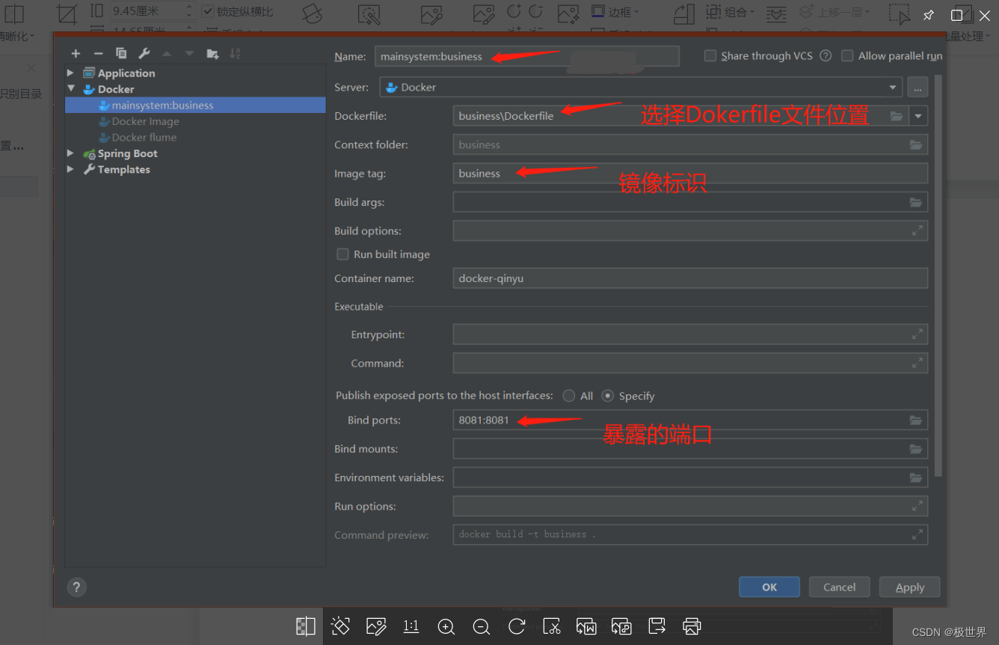This screenshot has width=999, height=645.
Task: Expand the Spring Boot tree node
Action: point(70,153)
